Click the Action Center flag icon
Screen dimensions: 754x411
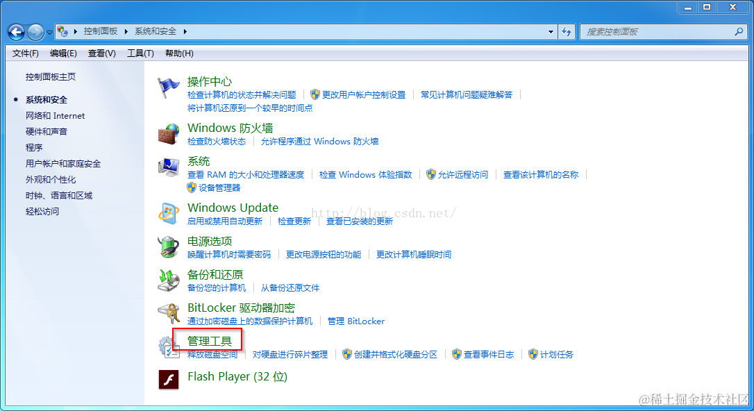(x=168, y=88)
